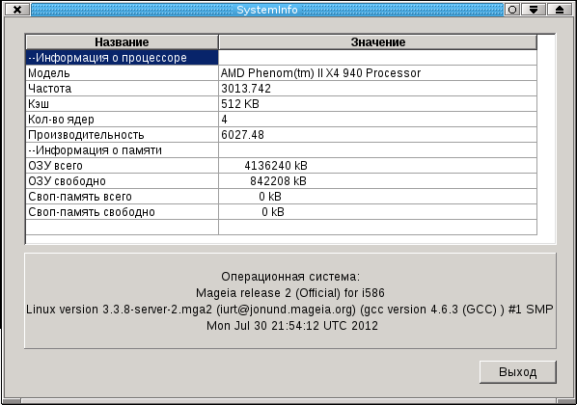
Task: Click the SystemInfo title bar
Action: 266,10
